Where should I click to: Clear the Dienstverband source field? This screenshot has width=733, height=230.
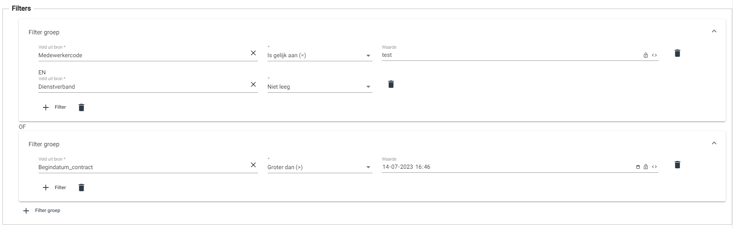click(x=253, y=85)
